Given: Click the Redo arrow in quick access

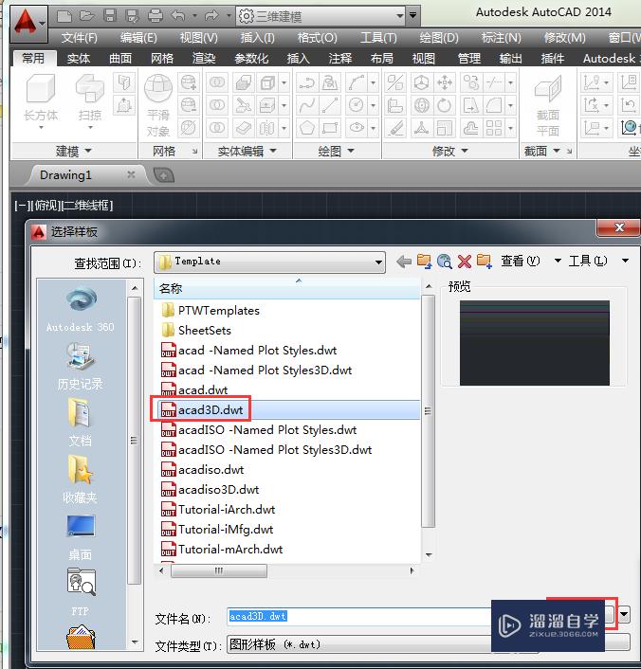Looking at the screenshot, I should 211,16.
